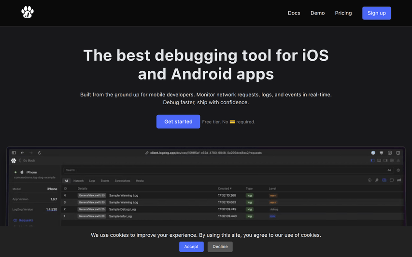
Task: Toggle the Aa case-sensitive search option
Action: coord(389,170)
